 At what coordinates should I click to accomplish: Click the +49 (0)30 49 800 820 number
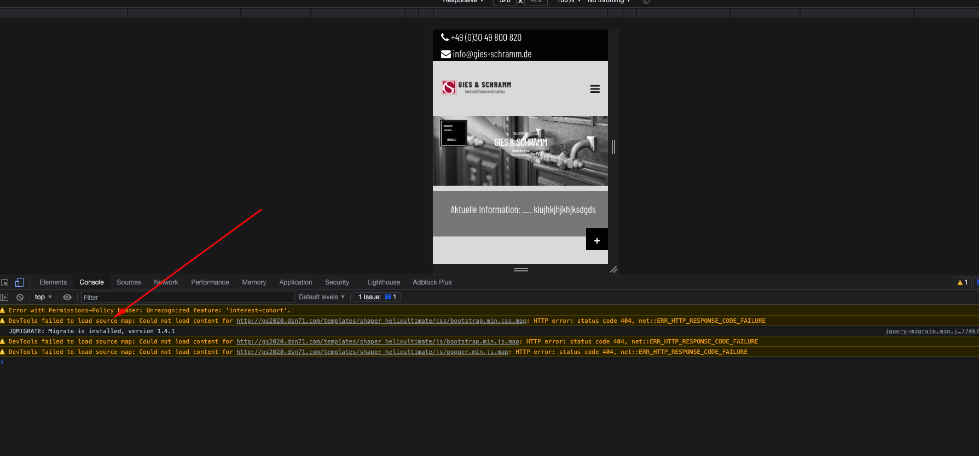coord(486,37)
